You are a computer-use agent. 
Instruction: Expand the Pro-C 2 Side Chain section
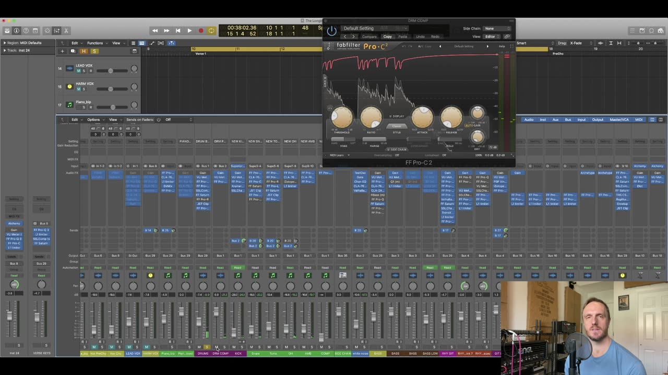coord(397,149)
